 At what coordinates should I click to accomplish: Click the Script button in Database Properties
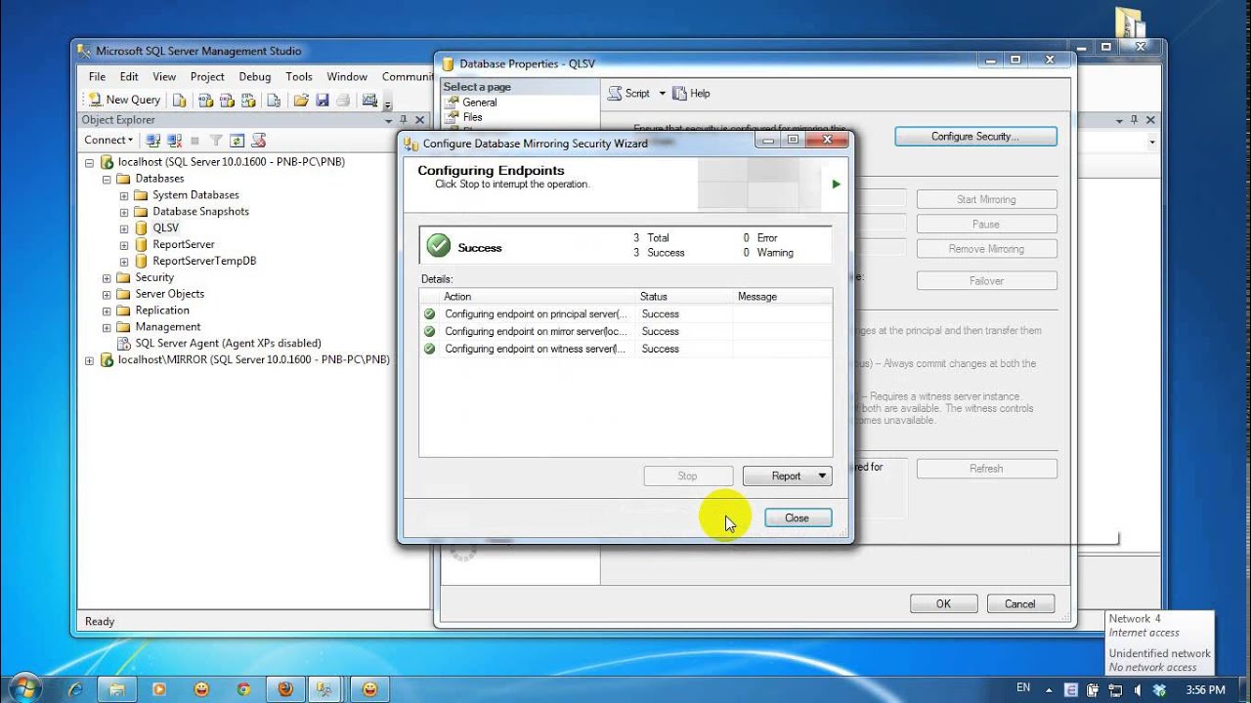629,94
